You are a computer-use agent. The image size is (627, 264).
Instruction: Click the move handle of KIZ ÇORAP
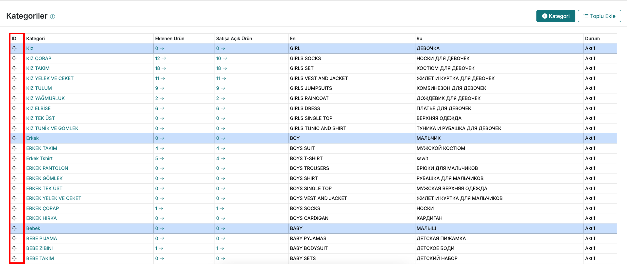(14, 58)
